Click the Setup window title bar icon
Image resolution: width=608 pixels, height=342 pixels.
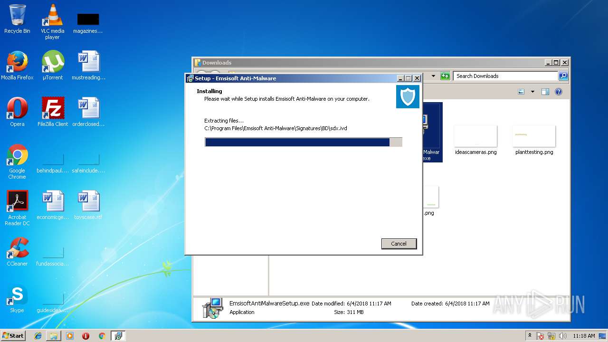click(190, 78)
